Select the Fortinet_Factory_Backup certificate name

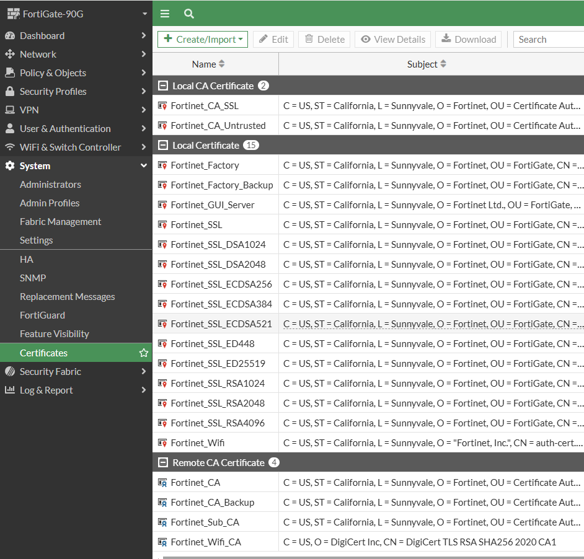click(222, 185)
